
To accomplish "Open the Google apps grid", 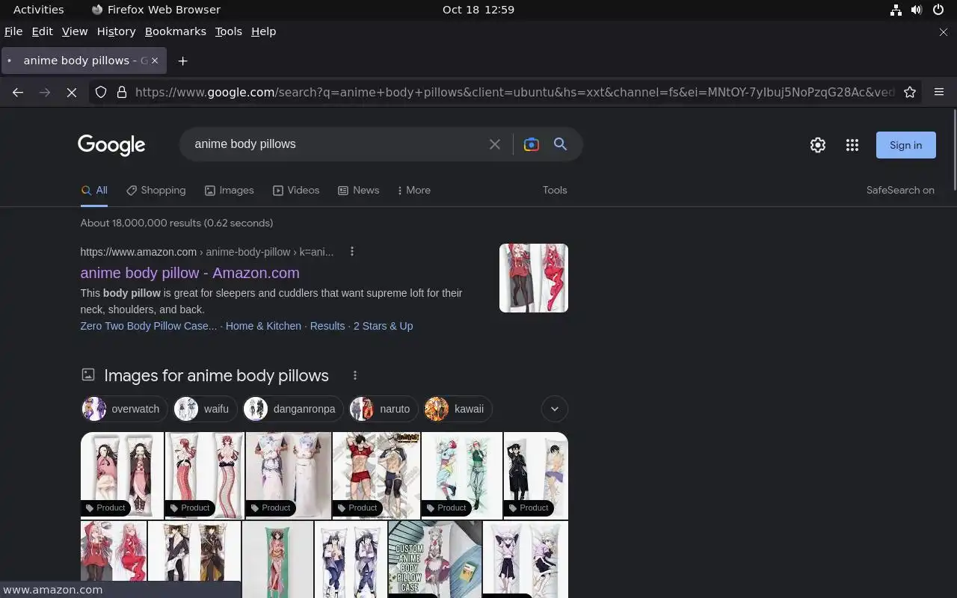I will point(852,145).
